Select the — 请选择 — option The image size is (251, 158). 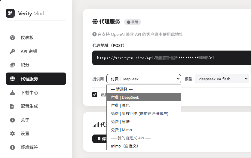tap(144, 89)
